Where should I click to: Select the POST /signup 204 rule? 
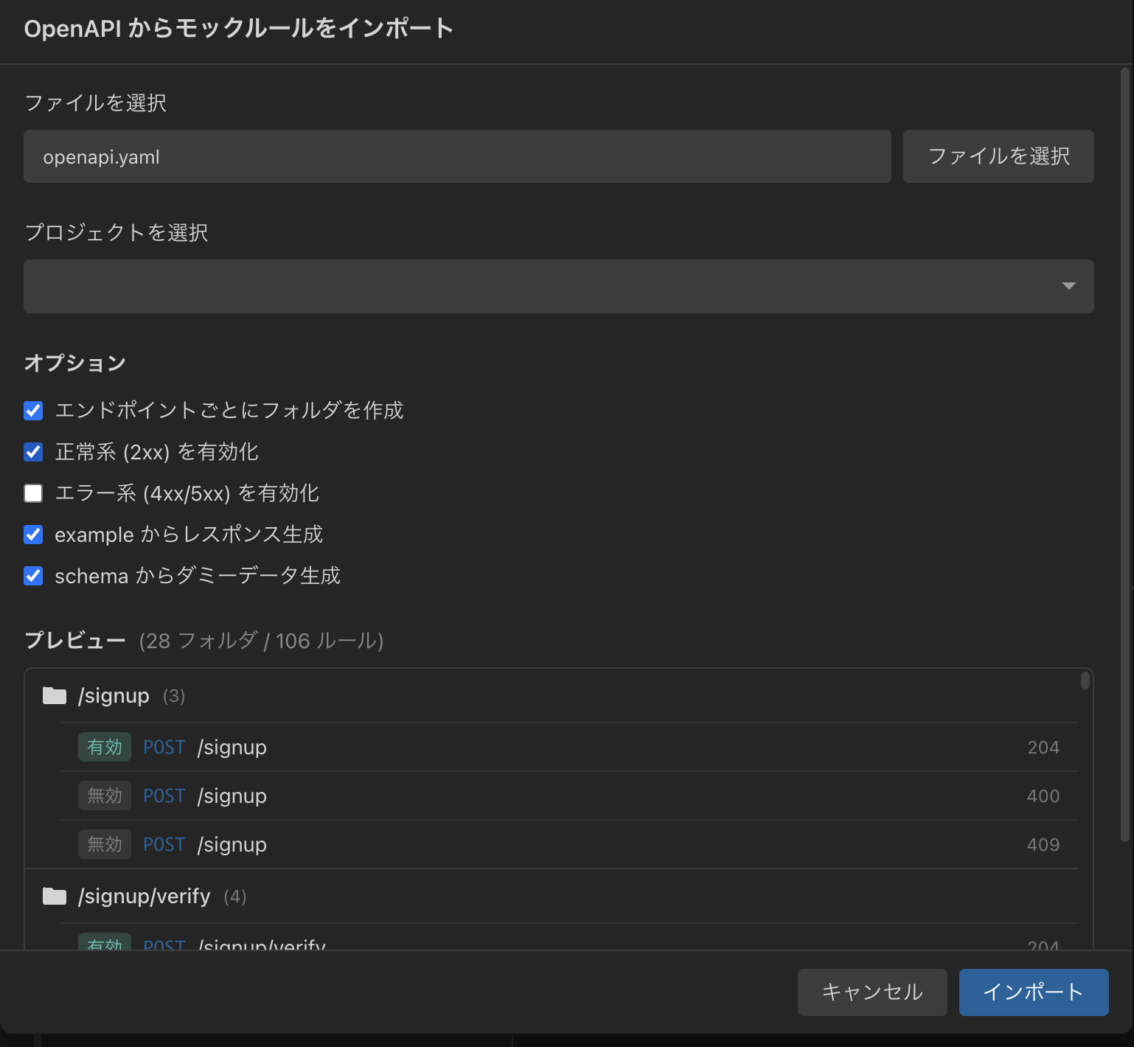pos(569,747)
